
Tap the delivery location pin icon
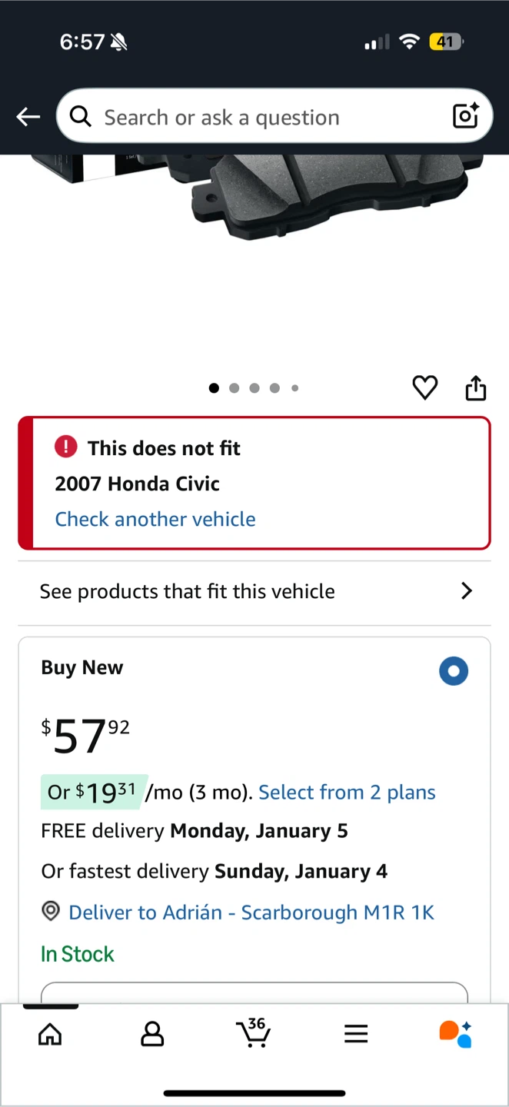(x=51, y=912)
